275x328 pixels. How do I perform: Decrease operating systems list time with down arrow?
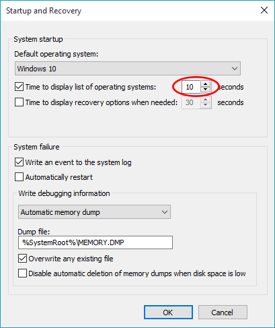click(x=206, y=90)
